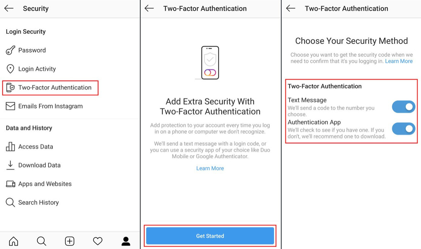421x249 pixels.
Task: Disable the Text Message toggle
Action: pyautogui.click(x=403, y=107)
